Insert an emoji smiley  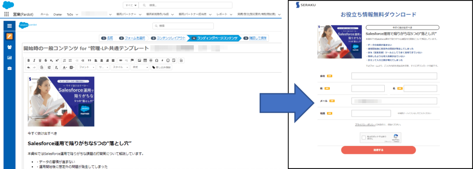(x=168, y=60)
